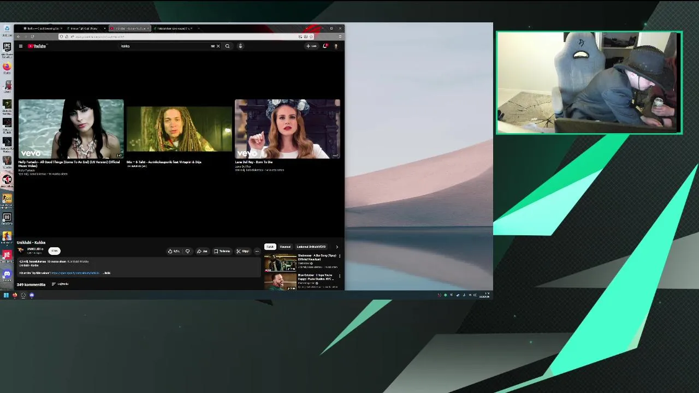
Task: Start voice search with the microphone icon
Action: [x=240, y=46]
